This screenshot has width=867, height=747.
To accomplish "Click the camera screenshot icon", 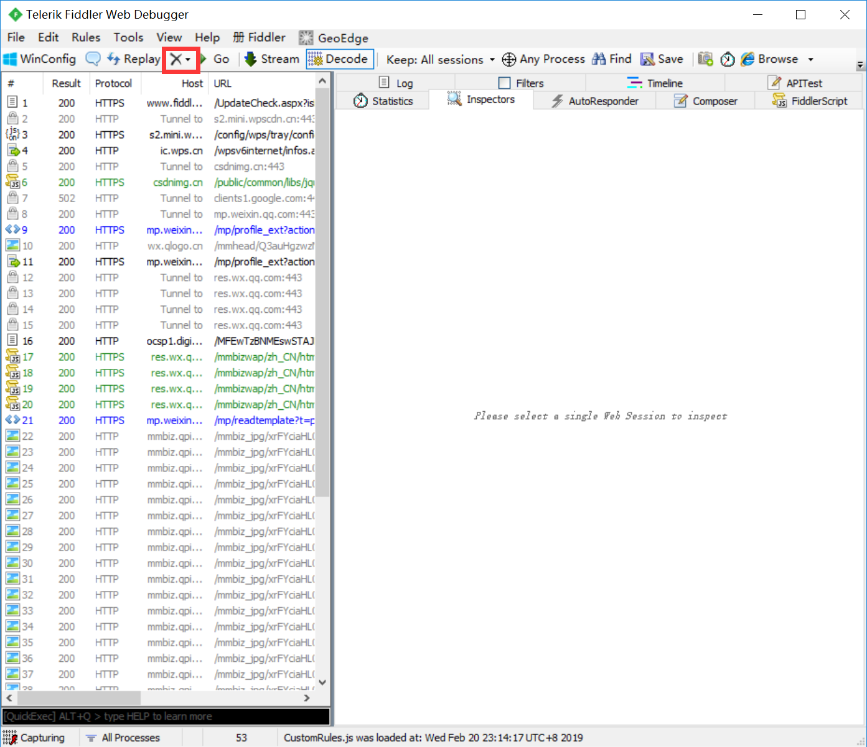I will tap(705, 59).
